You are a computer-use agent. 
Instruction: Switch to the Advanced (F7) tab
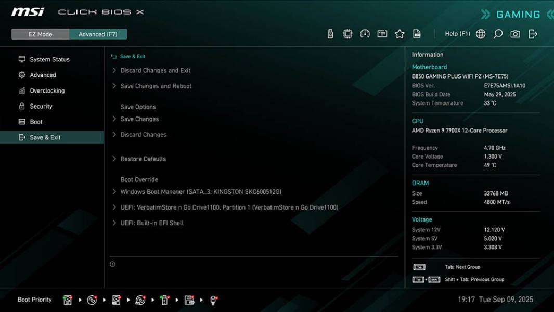[98, 34]
